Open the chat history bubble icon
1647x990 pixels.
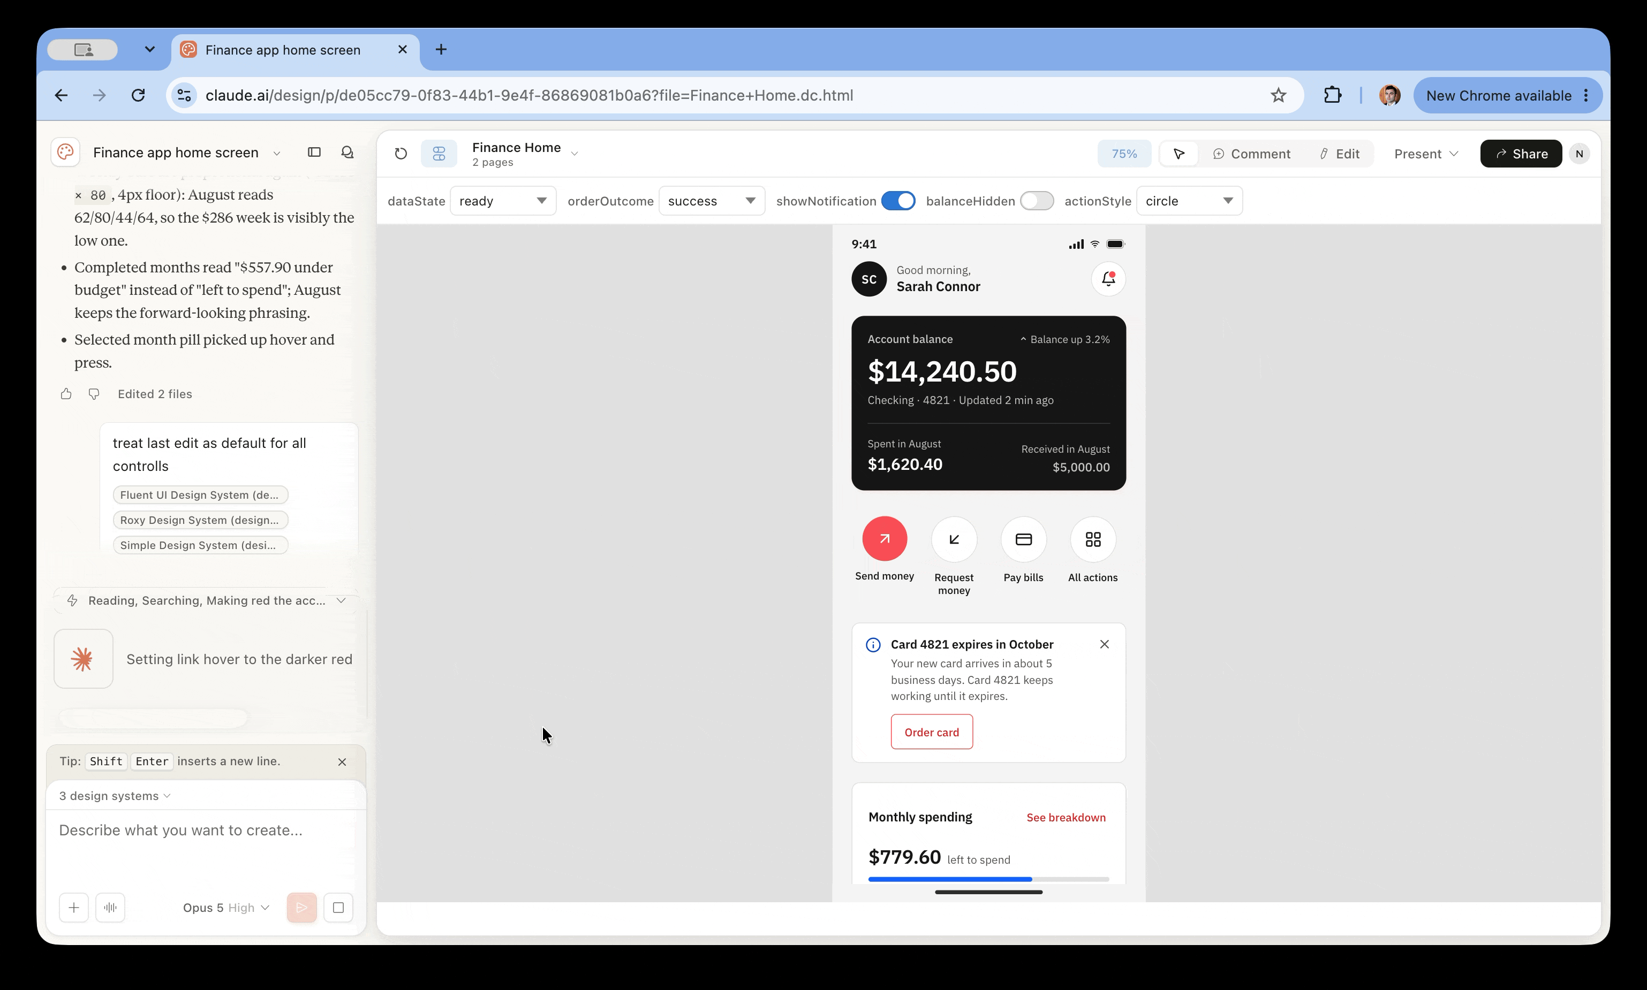(347, 152)
